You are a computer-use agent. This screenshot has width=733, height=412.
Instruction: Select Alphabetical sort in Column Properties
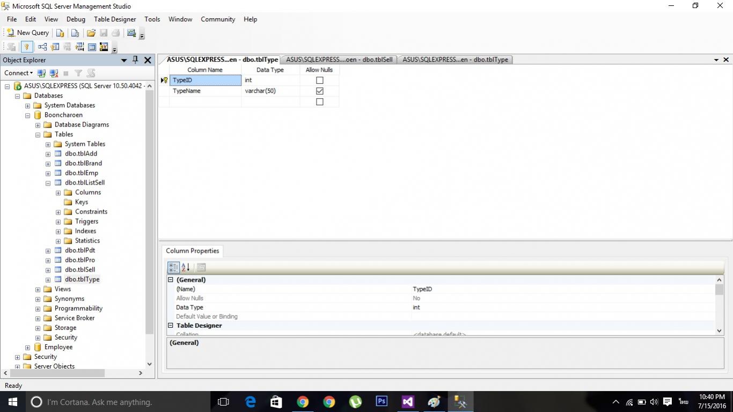click(186, 267)
